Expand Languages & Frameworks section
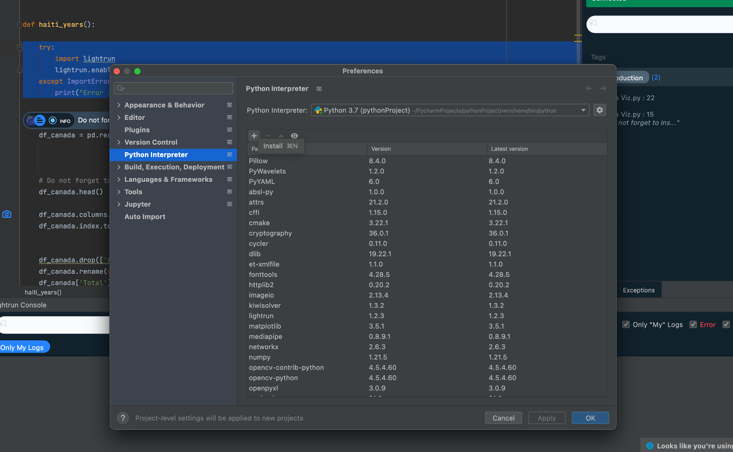The width and height of the screenshot is (733, 452). (x=119, y=179)
